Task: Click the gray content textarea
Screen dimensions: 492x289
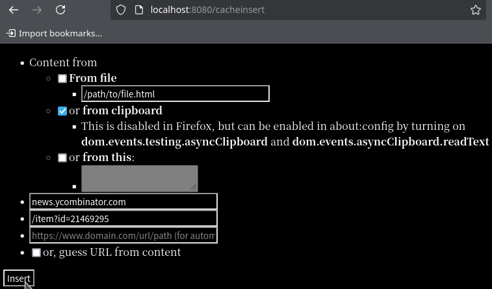Action: (139, 178)
